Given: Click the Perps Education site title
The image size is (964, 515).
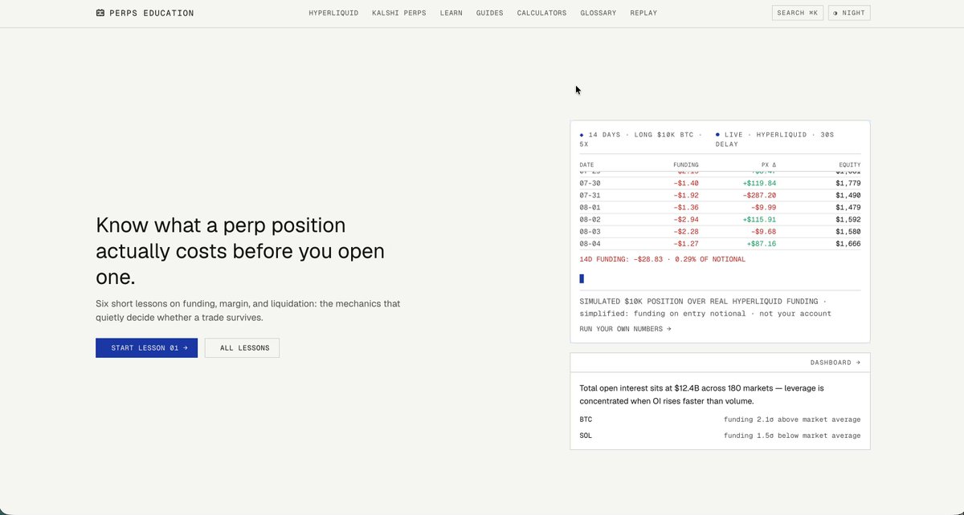Looking at the screenshot, I should (152, 13).
